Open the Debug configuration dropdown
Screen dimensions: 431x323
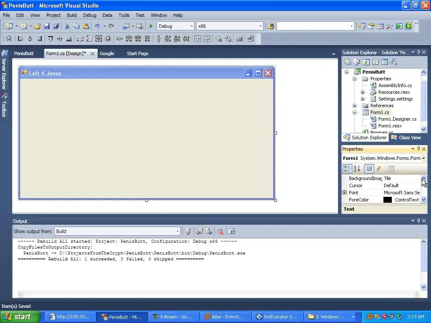192,26
